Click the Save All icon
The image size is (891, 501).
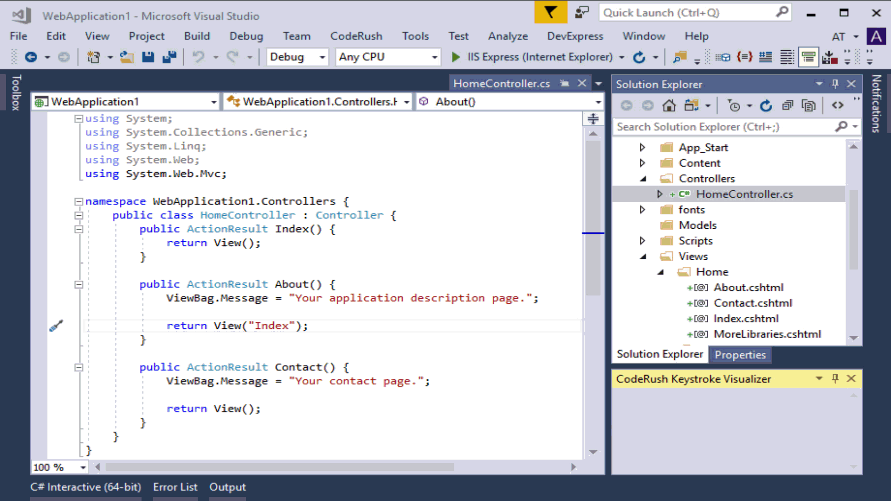(x=168, y=57)
